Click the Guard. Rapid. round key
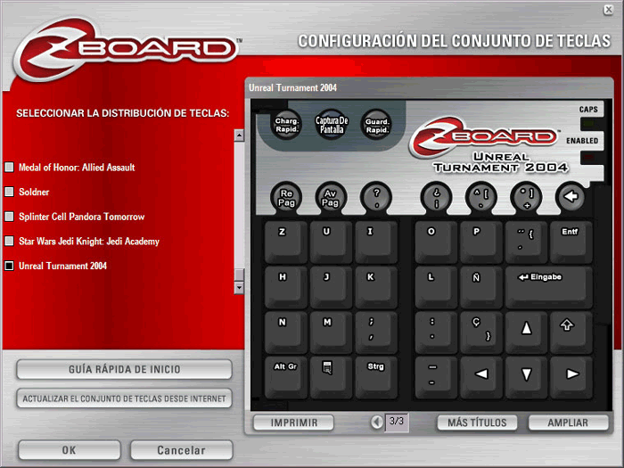 pyautogui.click(x=376, y=125)
